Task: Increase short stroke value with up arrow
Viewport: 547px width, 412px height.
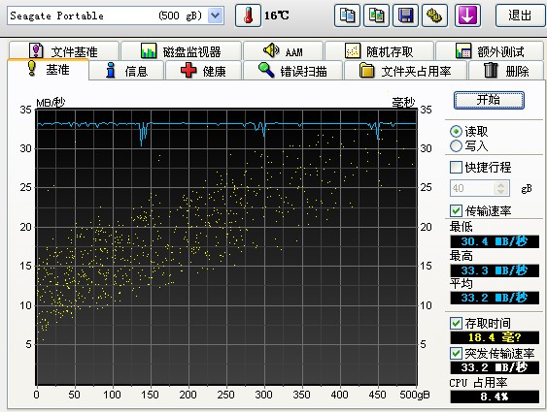Action: (x=501, y=185)
